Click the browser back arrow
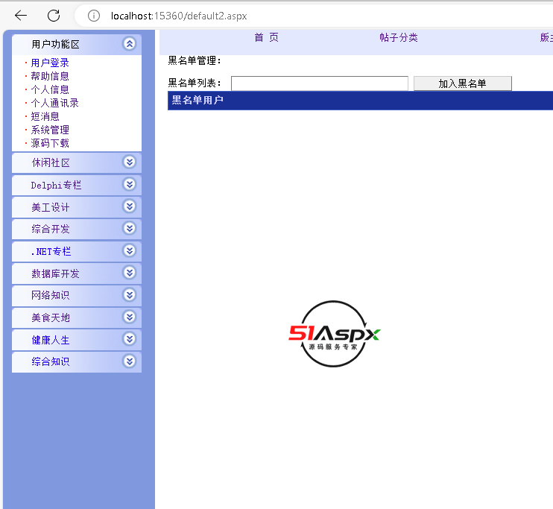 tap(21, 16)
